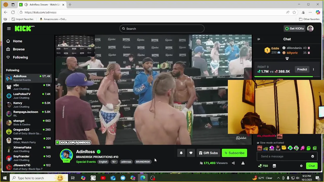Click the Predict button for Fight 9

tap(302, 70)
